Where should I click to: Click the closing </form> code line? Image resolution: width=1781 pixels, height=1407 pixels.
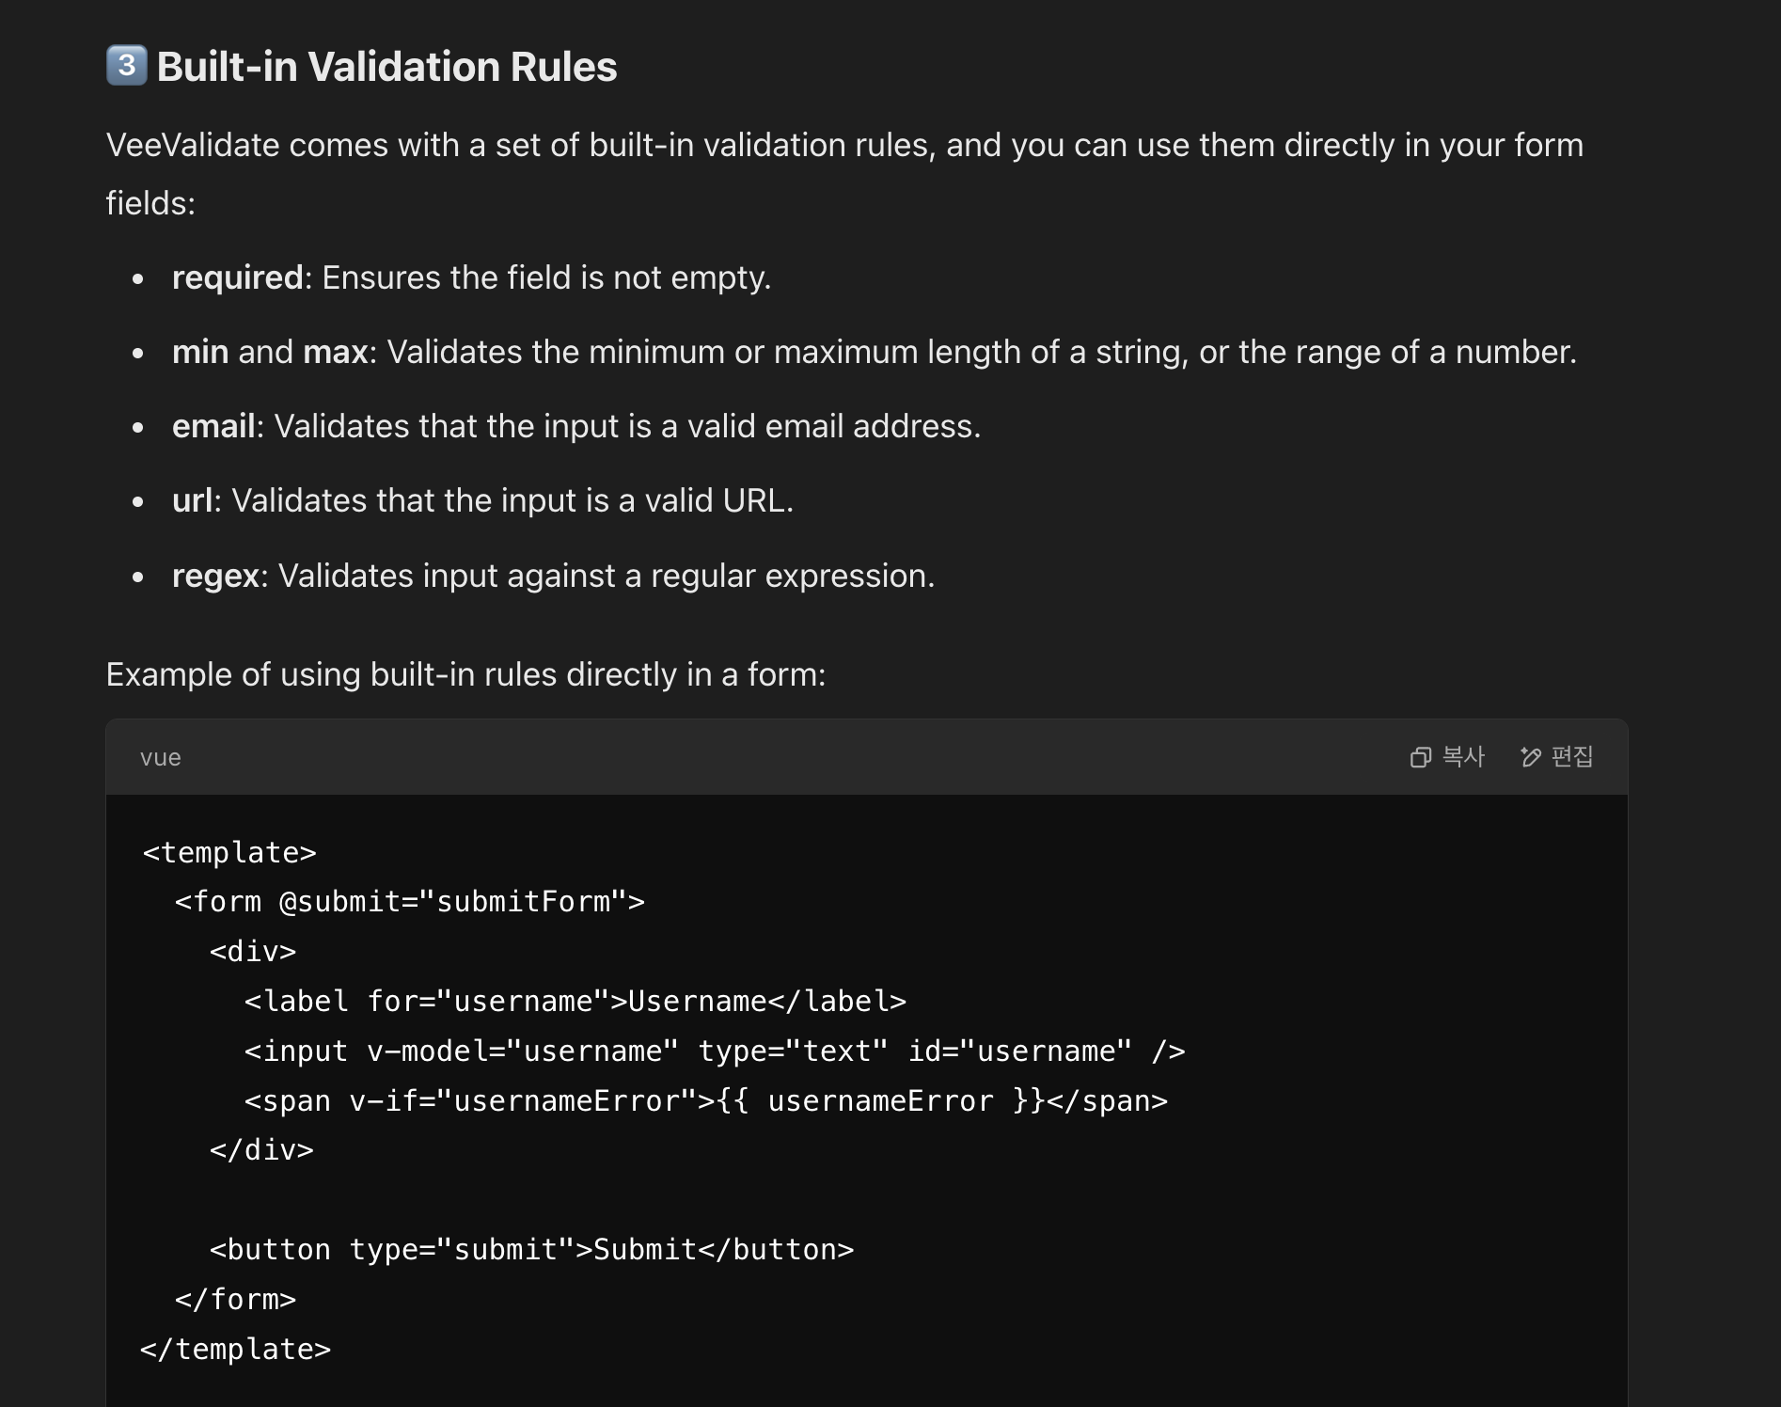pos(235,1300)
